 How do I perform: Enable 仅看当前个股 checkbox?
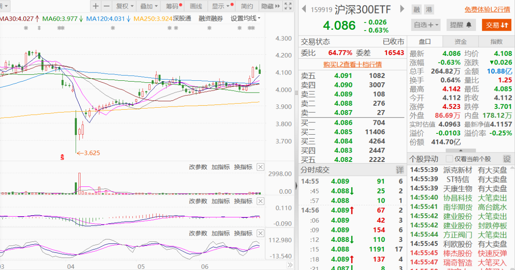click(450, 159)
